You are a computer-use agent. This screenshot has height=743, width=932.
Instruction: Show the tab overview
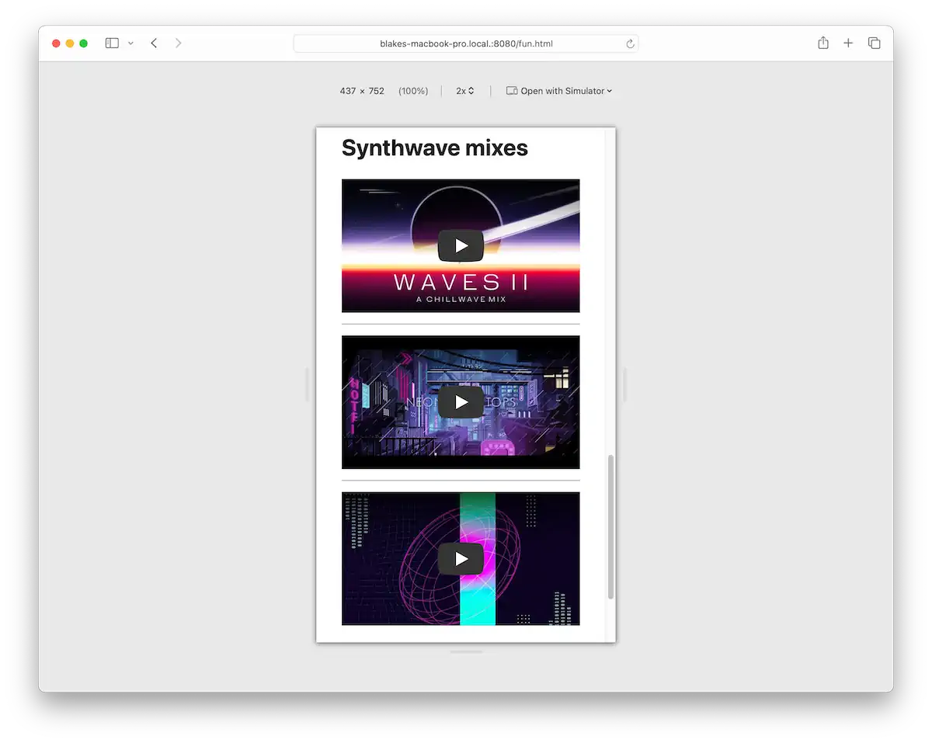[874, 43]
